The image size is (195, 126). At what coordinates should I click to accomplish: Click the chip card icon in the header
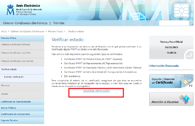point(181,11)
